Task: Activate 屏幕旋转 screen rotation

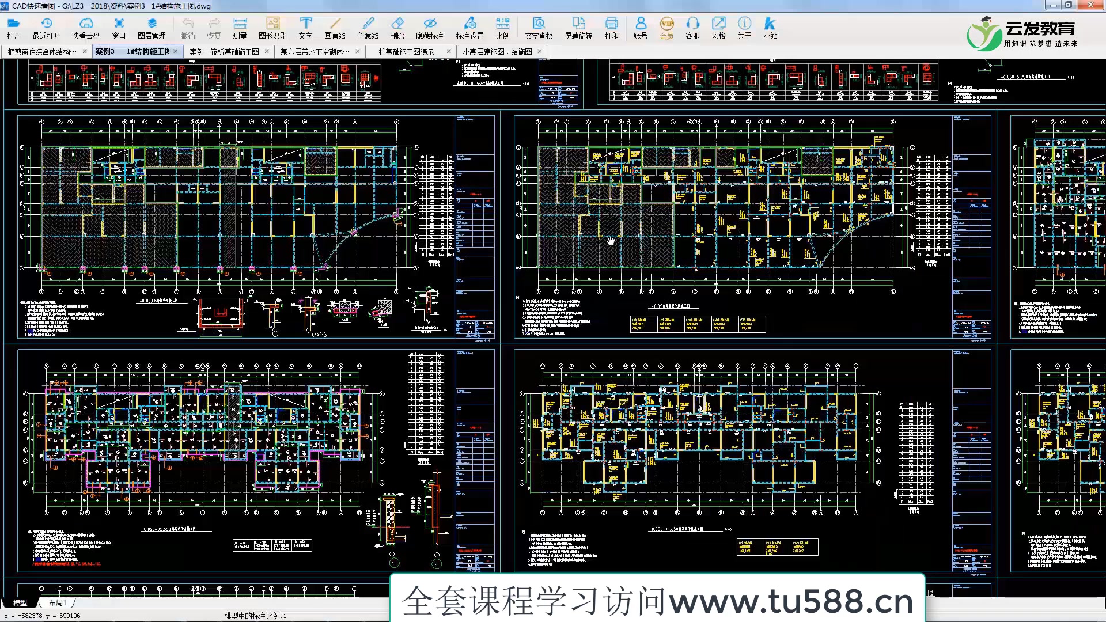Action: tap(579, 26)
